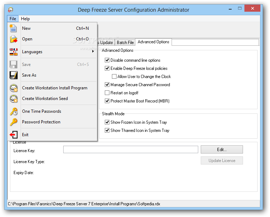Uncheck Disable command line options
The height and width of the screenshot is (217, 270).
[x=107, y=60]
